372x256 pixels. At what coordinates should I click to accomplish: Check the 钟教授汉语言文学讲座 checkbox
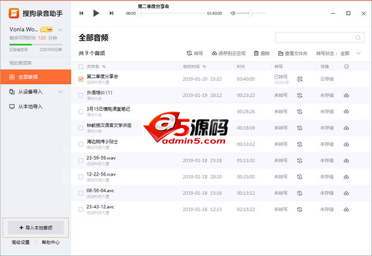pos(81,128)
